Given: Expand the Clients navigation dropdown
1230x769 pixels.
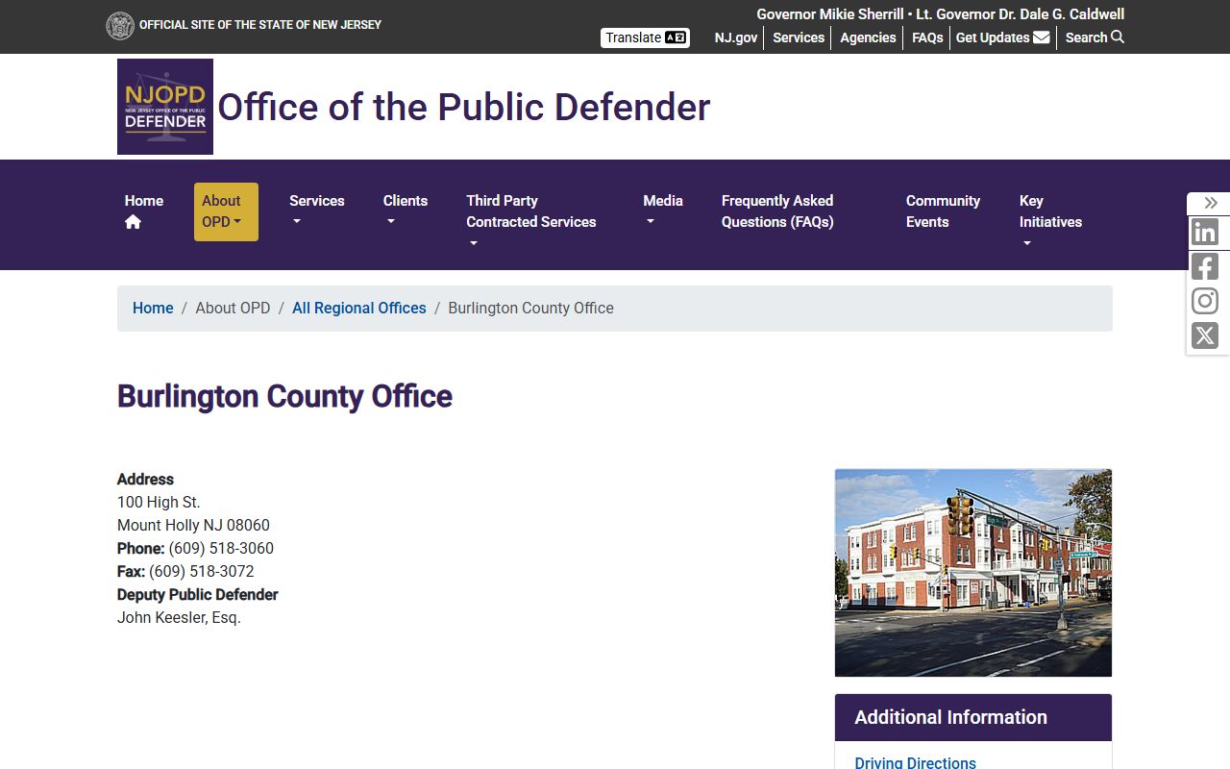Looking at the screenshot, I should pos(406,211).
